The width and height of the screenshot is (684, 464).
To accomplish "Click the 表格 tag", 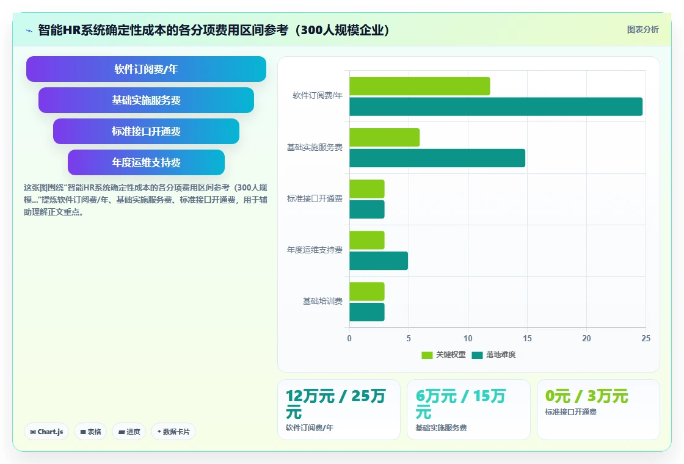I will coord(90,431).
